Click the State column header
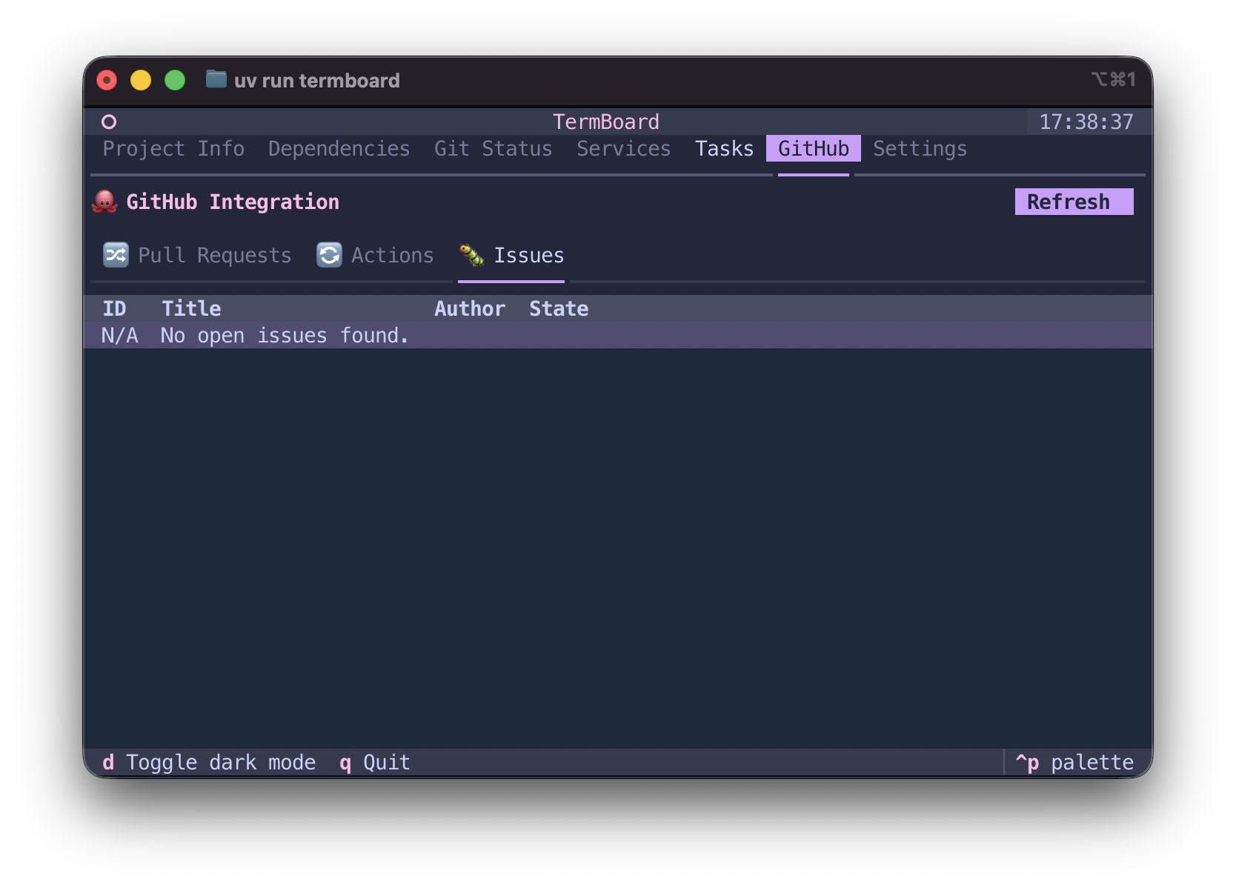The height and width of the screenshot is (888, 1236). coord(559,308)
